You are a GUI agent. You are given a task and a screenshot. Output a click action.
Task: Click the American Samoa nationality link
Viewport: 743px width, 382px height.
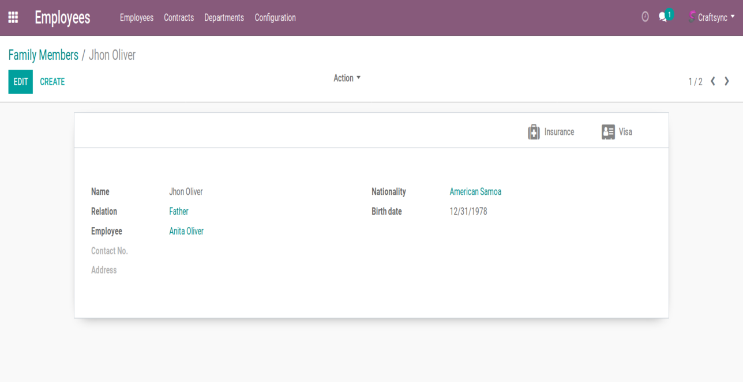coord(475,192)
